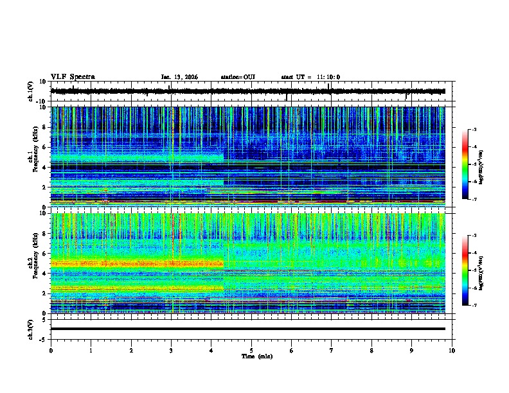
Task: Click time axis tick label "10"
Action: 452,351
